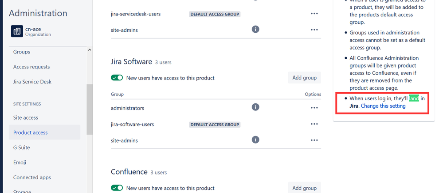The image size is (443, 193).
Task: Click Default Access Group badge for jira-software-users
Action: [x=215, y=125]
